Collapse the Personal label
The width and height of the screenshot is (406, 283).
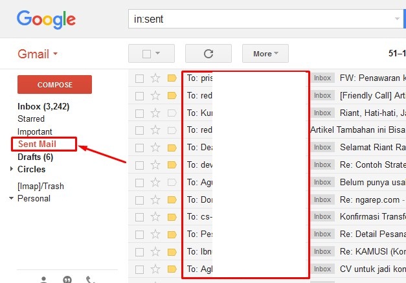(x=11, y=198)
